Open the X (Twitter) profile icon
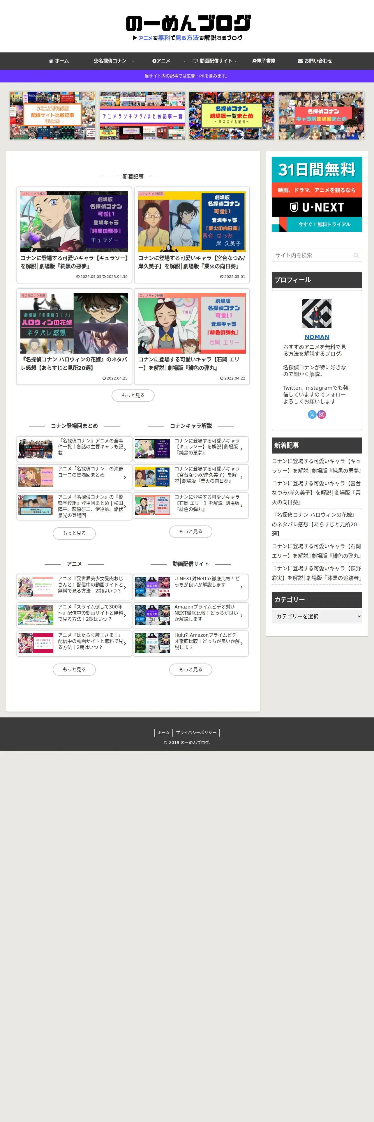Image resolution: width=374 pixels, height=1122 pixels. [312, 414]
